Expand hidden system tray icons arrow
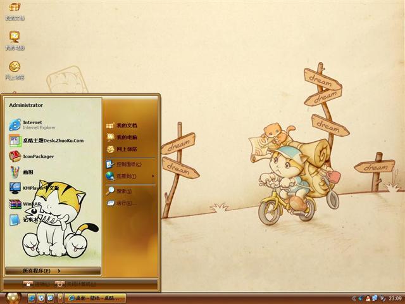 [x=354, y=298]
